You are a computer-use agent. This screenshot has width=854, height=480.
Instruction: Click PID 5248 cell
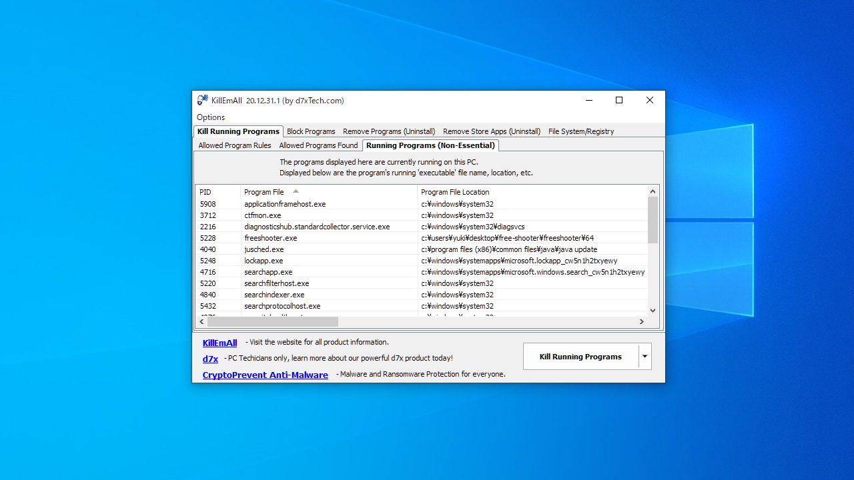[207, 261]
